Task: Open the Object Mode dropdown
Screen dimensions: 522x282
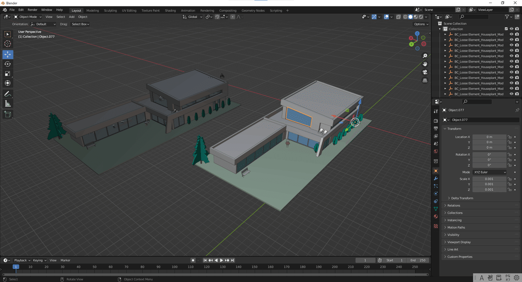Action: tap(28, 17)
